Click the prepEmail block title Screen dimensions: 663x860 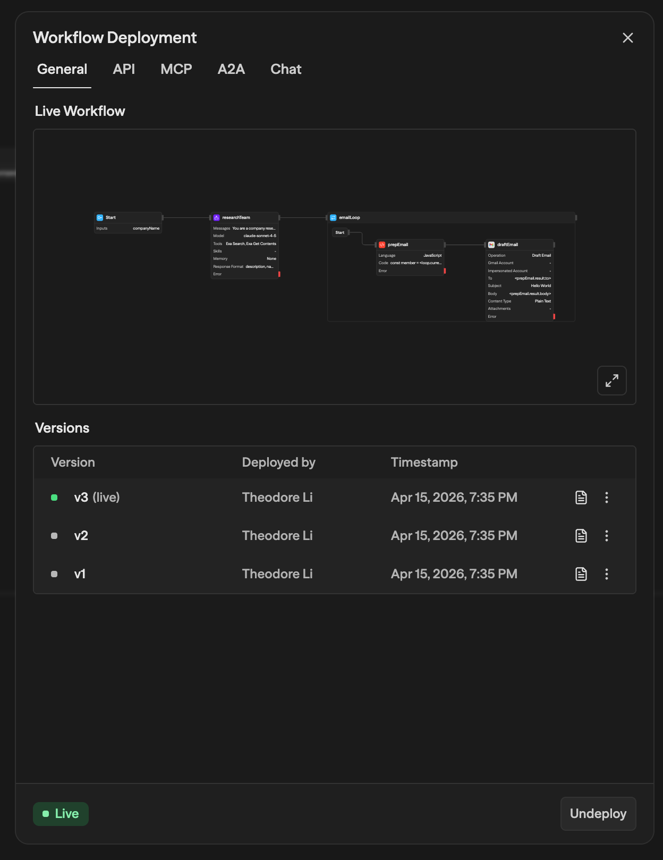pyautogui.click(x=398, y=244)
